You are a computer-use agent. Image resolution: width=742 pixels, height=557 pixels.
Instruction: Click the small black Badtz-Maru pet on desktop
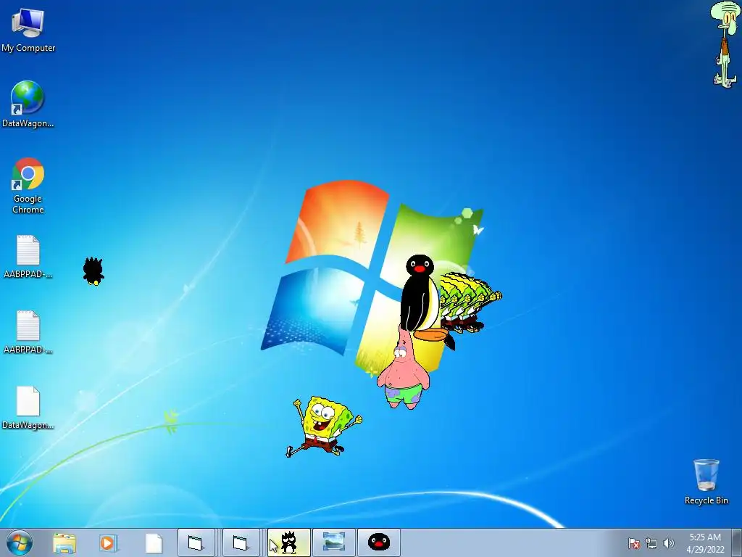click(93, 271)
